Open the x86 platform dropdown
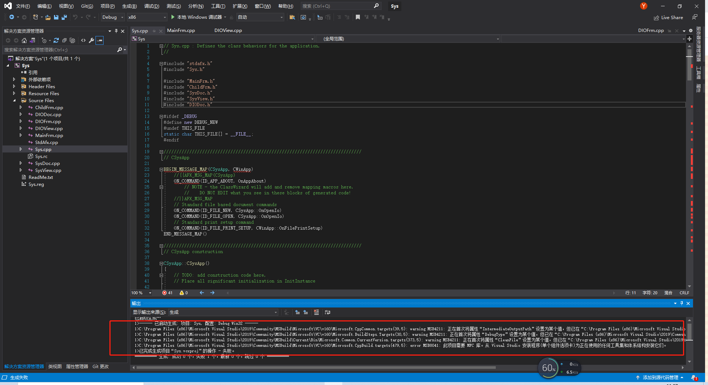This screenshot has width=708, height=385. (147, 17)
